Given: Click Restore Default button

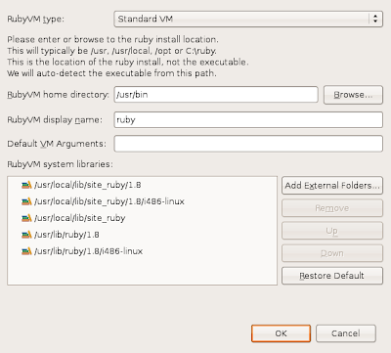Looking at the screenshot, I should point(332,276).
